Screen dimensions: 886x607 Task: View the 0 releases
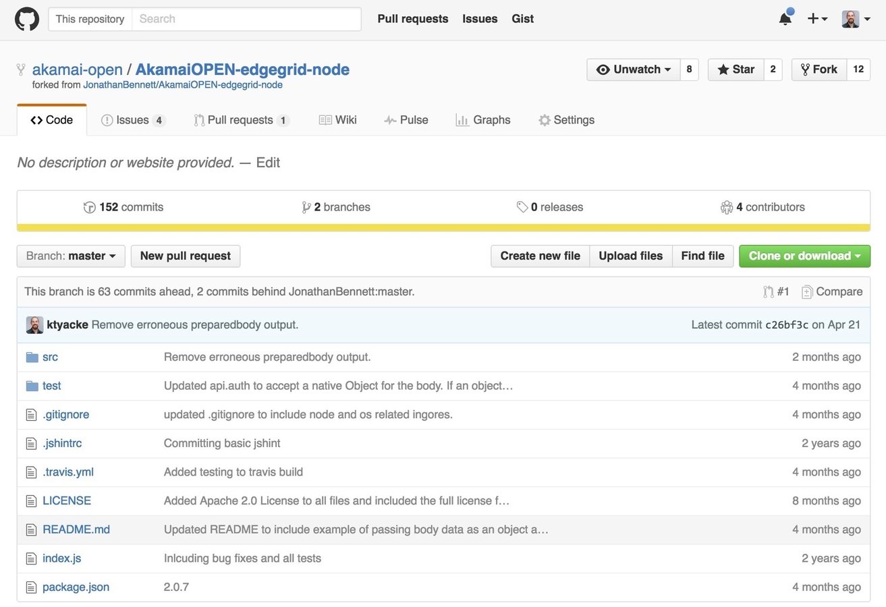[550, 207]
